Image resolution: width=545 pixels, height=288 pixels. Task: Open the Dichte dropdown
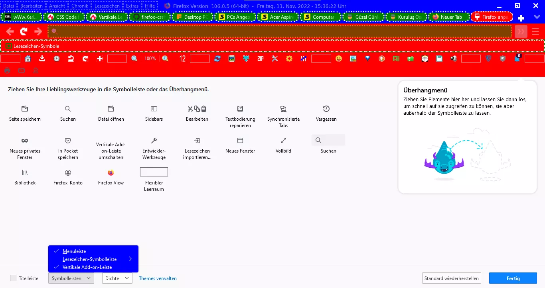(117, 278)
